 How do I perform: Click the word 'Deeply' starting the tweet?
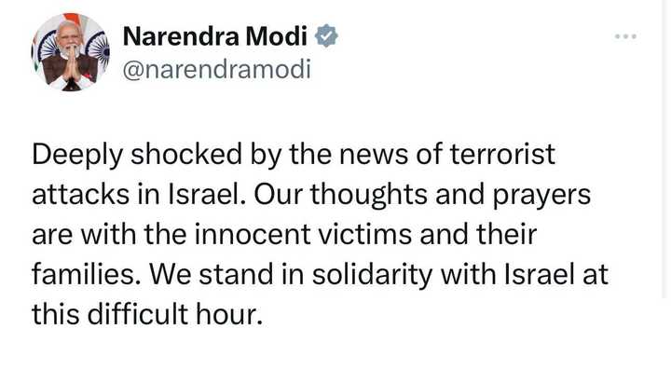pyautogui.click(x=77, y=156)
